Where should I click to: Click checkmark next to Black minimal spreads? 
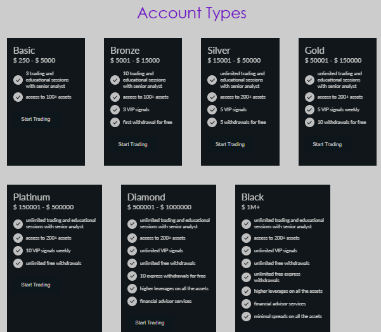point(246,316)
